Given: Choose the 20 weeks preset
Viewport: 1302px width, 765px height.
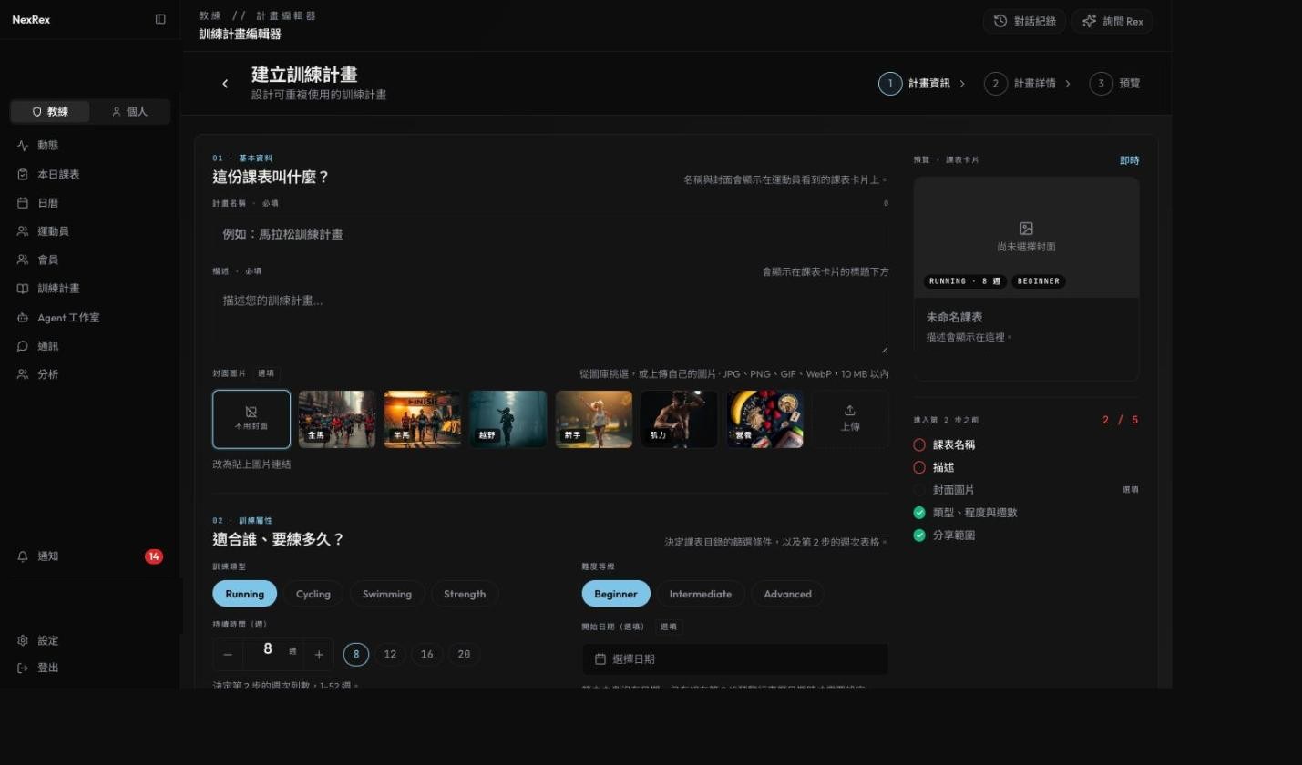Looking at the screenshot, I should pos(464,655).
